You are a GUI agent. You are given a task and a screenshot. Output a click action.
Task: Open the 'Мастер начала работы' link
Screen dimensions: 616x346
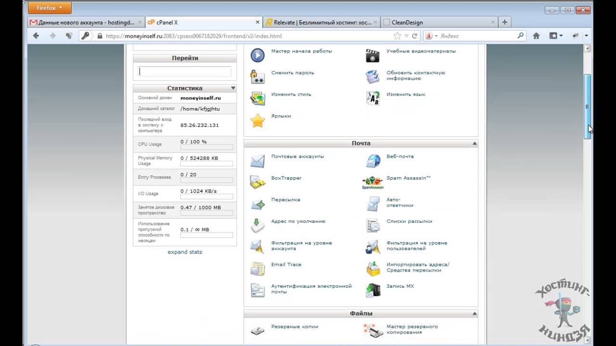tap(302, 51)
